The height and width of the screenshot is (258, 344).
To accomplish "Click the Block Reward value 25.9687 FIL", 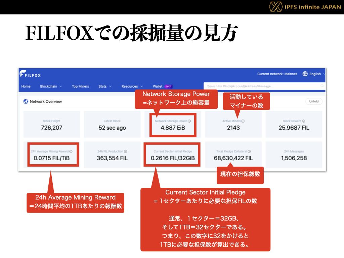I will point(294,128).
